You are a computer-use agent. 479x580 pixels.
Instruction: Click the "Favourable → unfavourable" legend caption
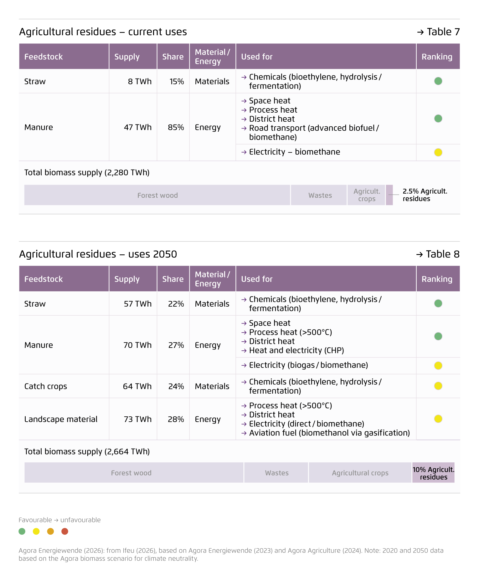[x=60, y=520]
